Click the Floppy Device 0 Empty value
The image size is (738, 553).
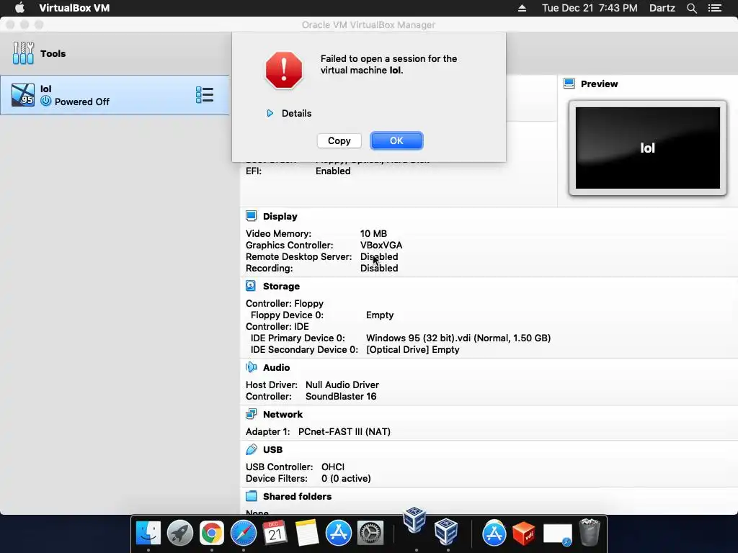click(379, 315)
